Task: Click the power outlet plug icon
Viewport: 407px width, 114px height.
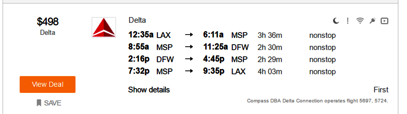Action: pos(372,21)
